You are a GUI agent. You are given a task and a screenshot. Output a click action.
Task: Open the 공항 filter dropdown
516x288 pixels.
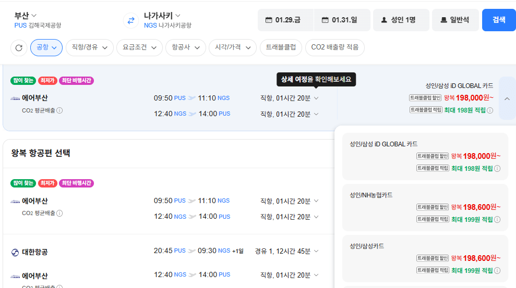(x=46, y=47)
